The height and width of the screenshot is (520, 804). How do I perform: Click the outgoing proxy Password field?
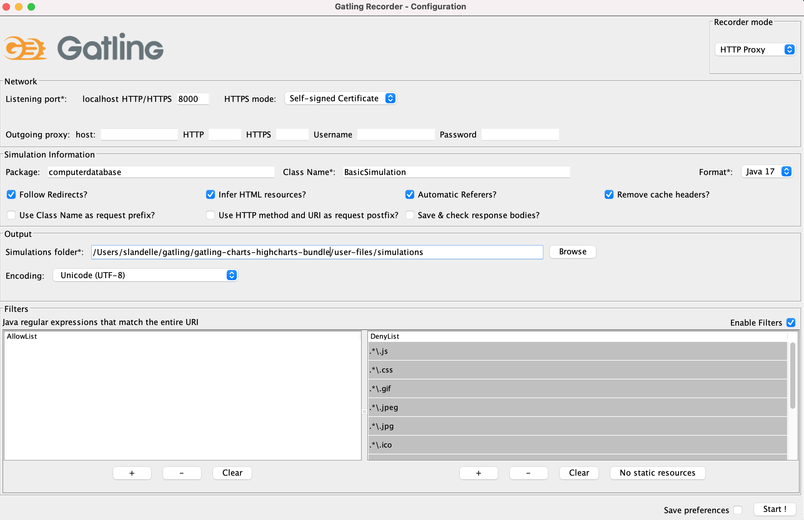coord(520,134)
